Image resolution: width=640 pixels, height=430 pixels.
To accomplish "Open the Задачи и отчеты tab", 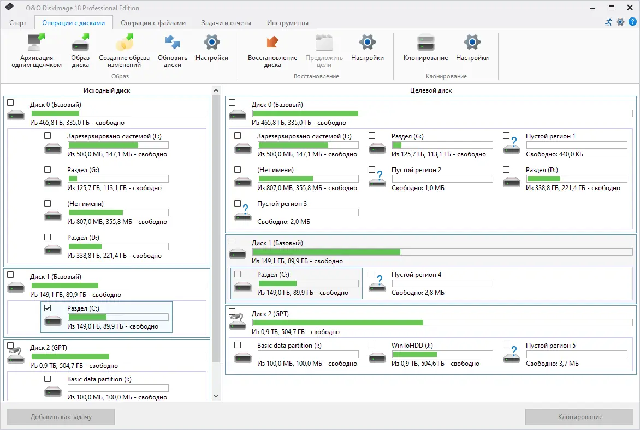I will [226, 23].
